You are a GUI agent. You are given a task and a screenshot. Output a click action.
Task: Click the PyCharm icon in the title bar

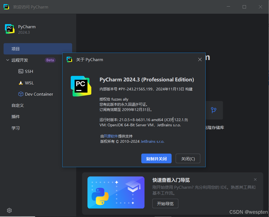pyautogui.click(x=6, y=7)
